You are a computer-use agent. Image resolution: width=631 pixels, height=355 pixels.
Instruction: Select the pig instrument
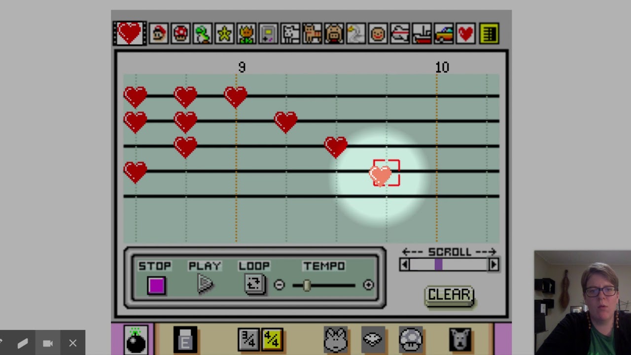[334, 34]
